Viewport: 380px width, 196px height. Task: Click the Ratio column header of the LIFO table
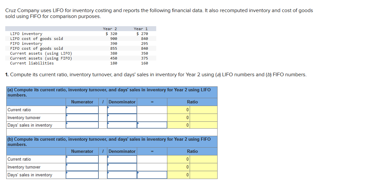192,102
